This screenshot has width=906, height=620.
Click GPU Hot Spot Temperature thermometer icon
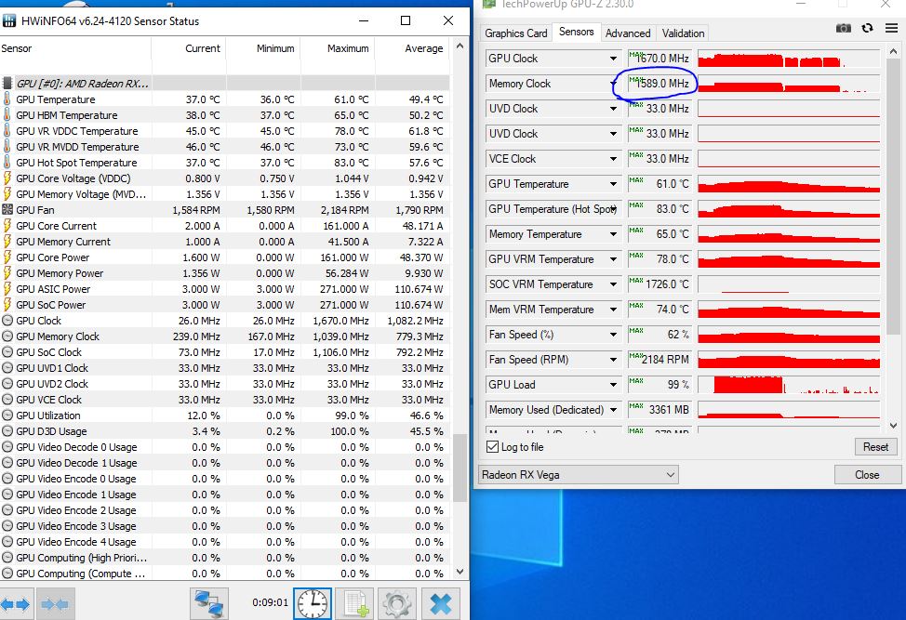coord(7,163)
